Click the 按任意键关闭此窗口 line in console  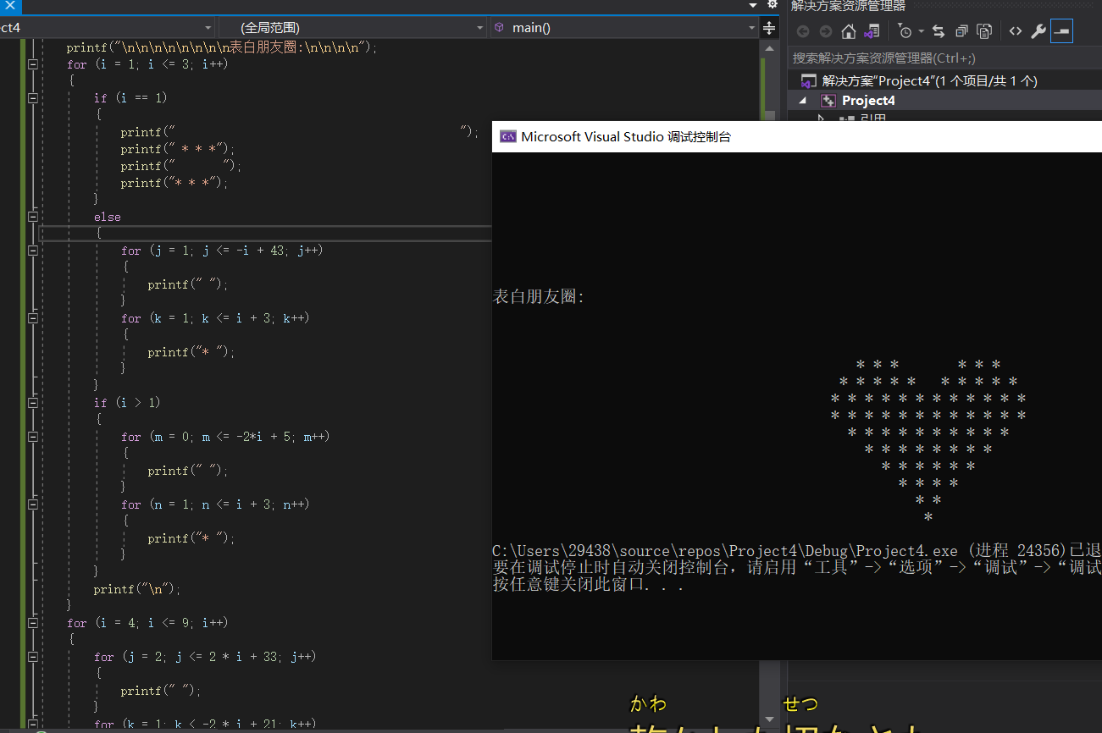tap(589, 585)
